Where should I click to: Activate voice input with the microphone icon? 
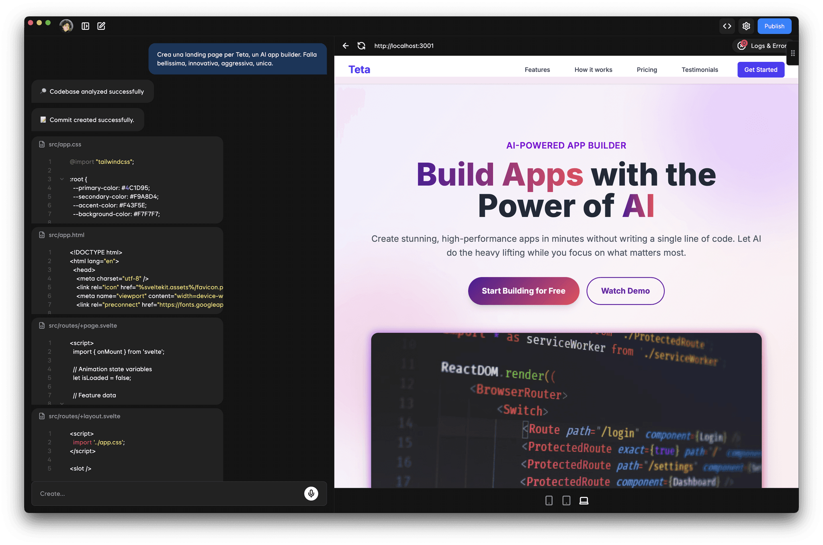311,494
